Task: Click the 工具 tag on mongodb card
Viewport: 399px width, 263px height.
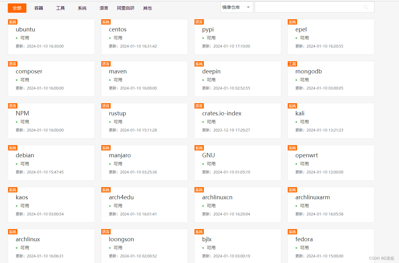Action: (x=292, y=64)
